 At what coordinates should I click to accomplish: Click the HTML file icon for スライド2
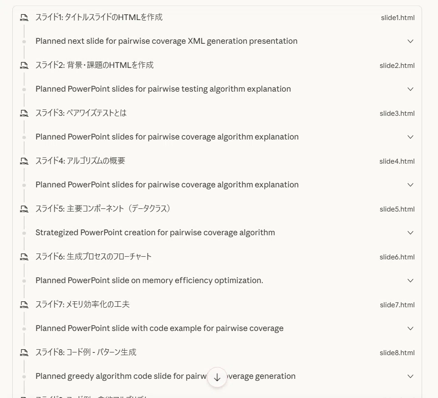point(24,66)
